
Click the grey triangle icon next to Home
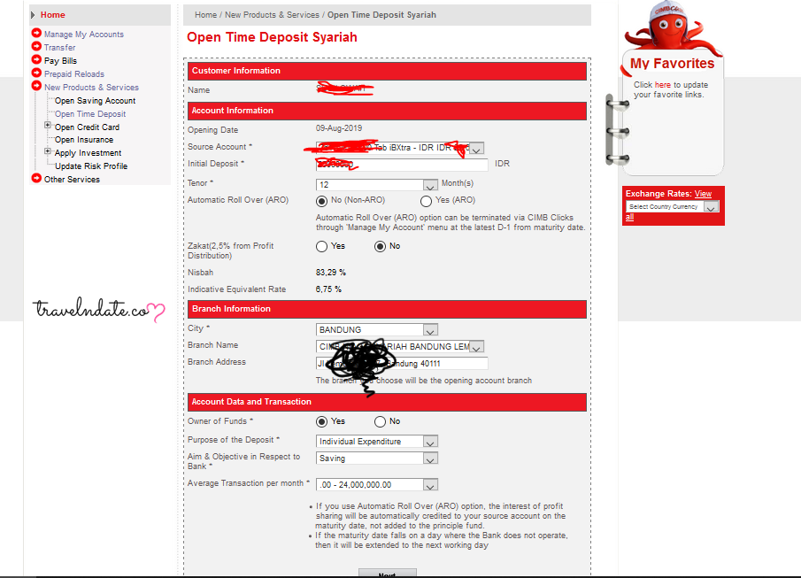pos(34,15)
